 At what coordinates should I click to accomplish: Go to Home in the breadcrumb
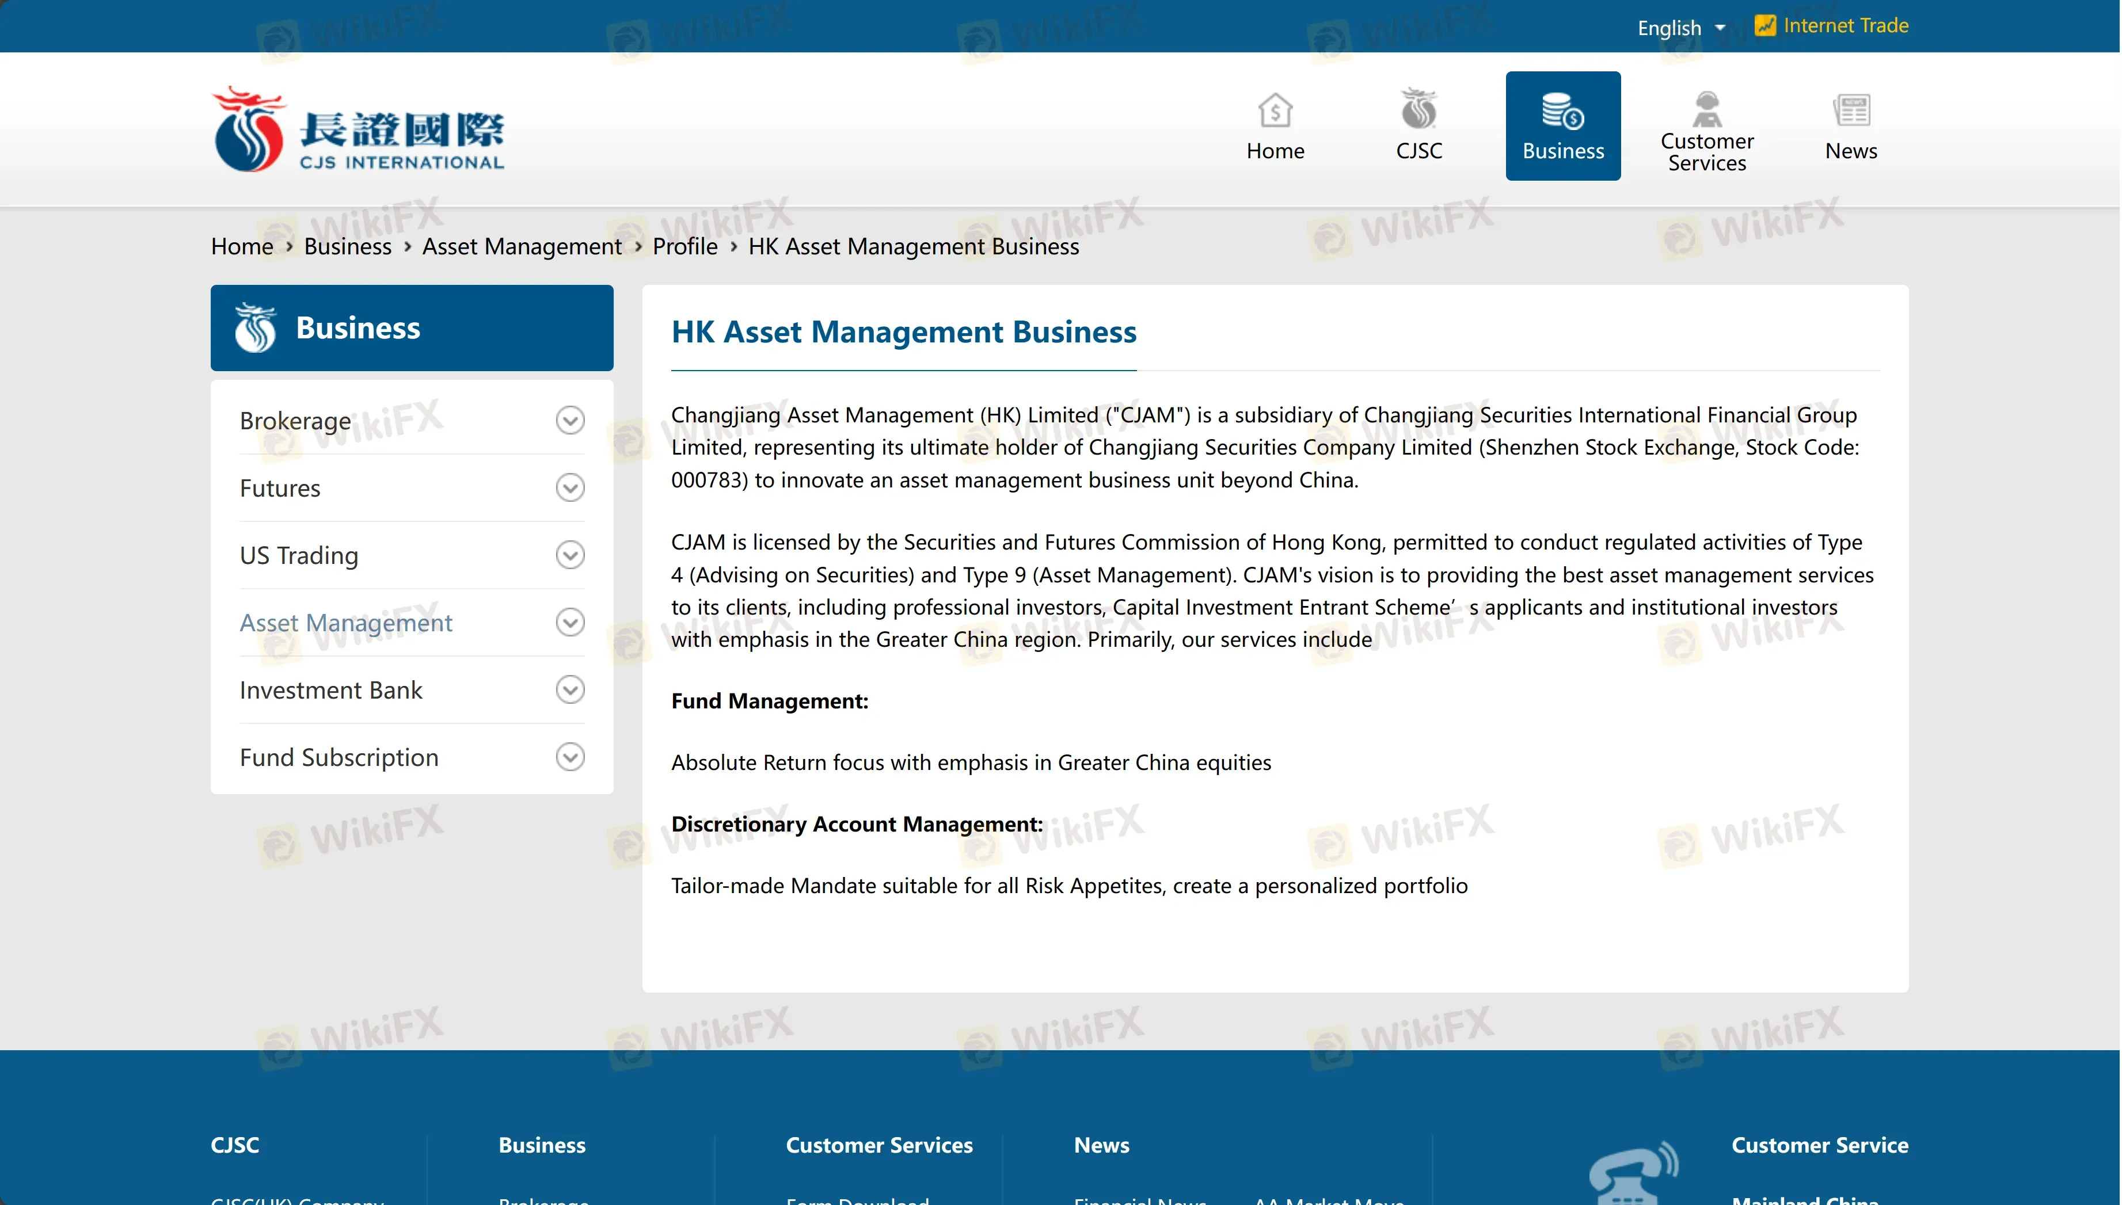pyautogui.click(x=242, y=247)
